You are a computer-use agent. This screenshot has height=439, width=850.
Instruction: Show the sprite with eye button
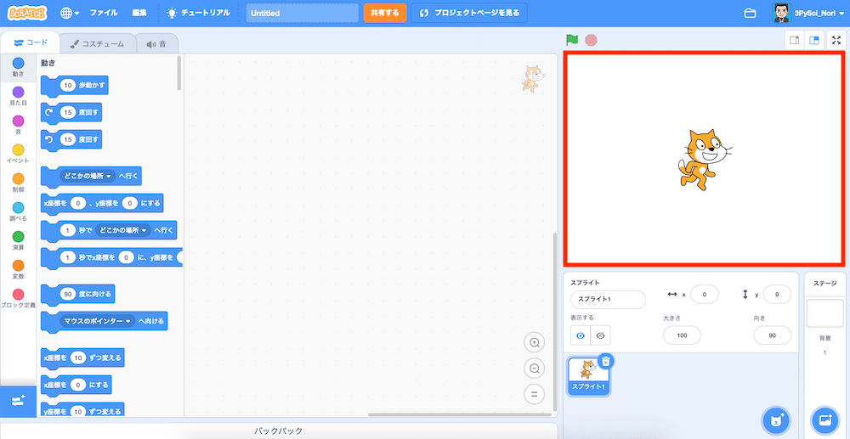(x=581, y=335)
